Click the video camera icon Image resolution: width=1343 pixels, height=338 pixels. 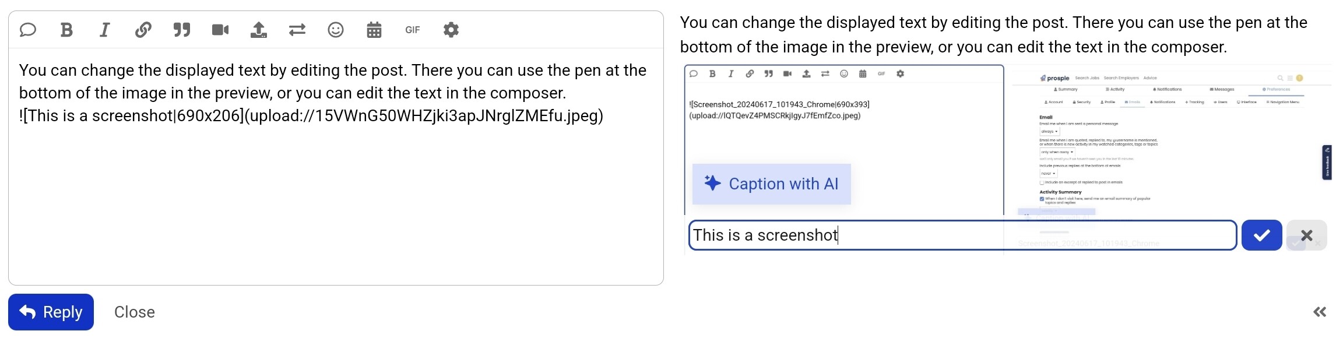click(220, 30)
